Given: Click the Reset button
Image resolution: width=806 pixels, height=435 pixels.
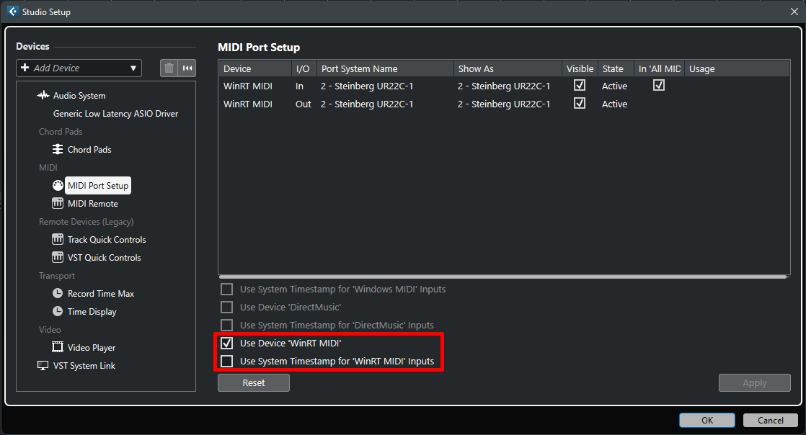Looking at the screenshot, I should [x=254, y=383].
